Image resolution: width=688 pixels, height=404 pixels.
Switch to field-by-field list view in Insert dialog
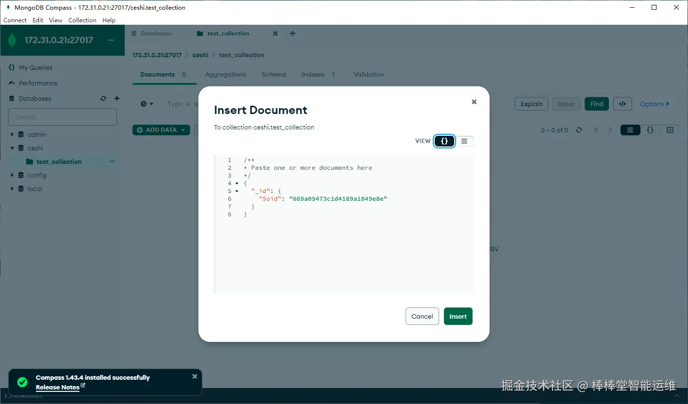click(464, 141)
